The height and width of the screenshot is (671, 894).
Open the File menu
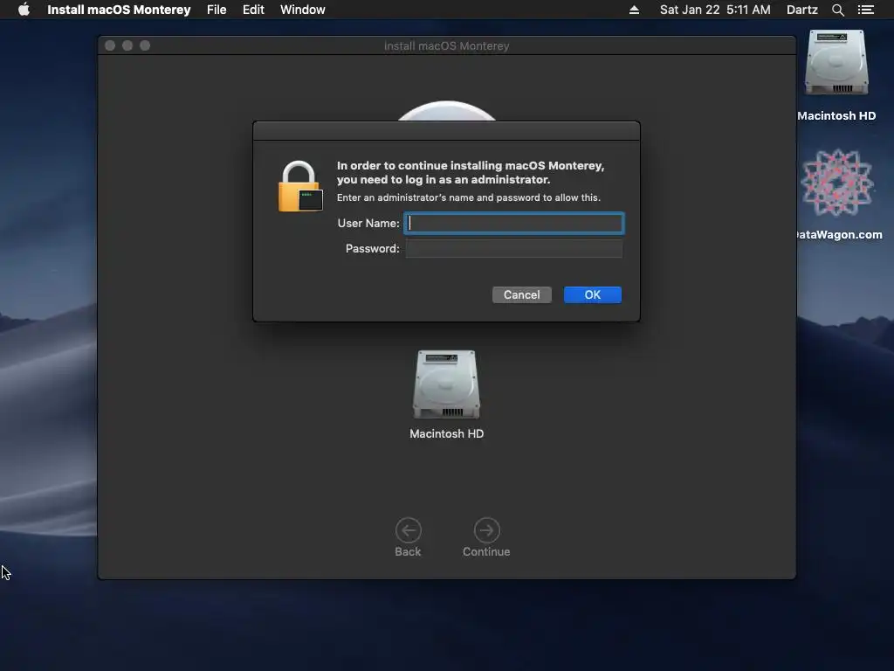click(217, 10)
